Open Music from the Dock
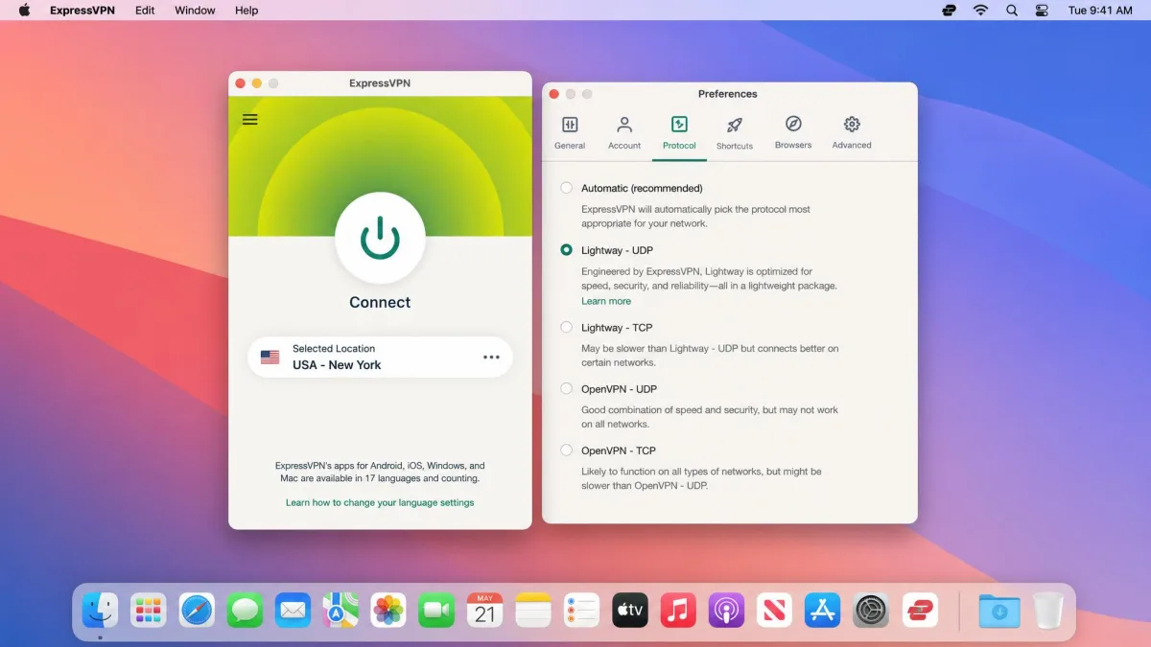 tap(678, 611)
